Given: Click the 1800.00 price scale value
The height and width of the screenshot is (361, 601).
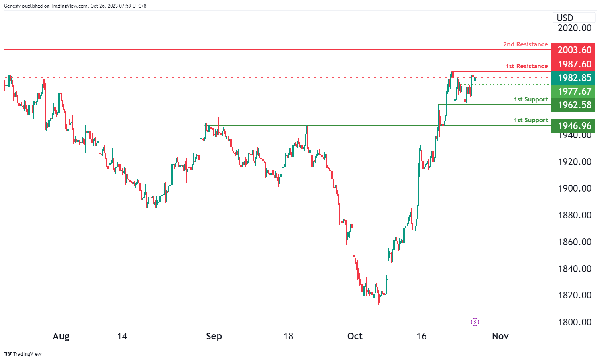Looking at the screenshot, I should click(575, 322).
